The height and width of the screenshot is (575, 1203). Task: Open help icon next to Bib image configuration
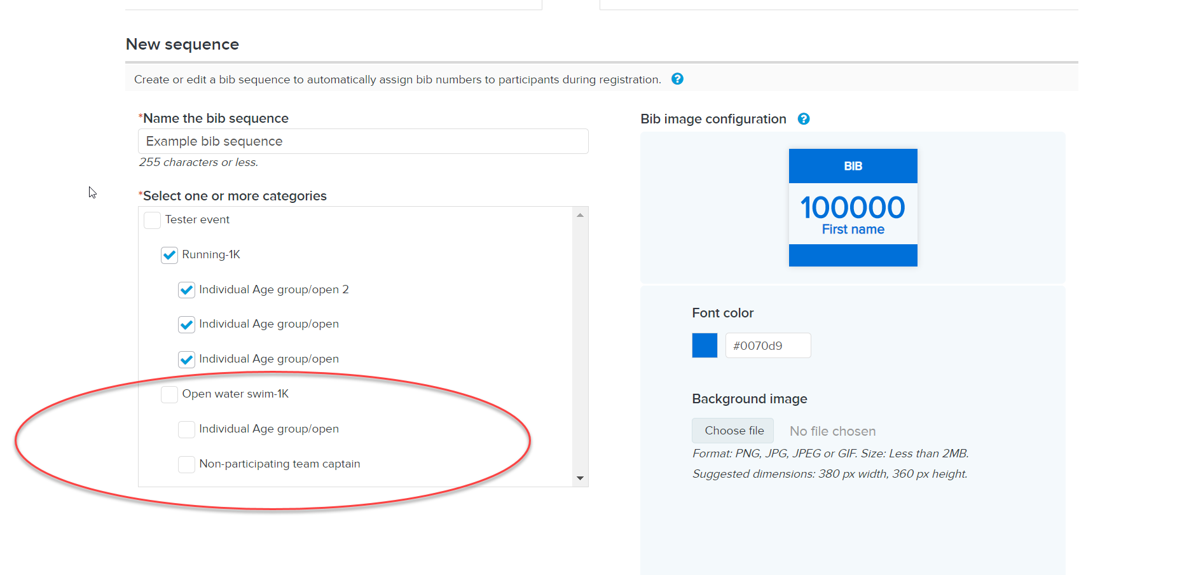coord(804,119)
